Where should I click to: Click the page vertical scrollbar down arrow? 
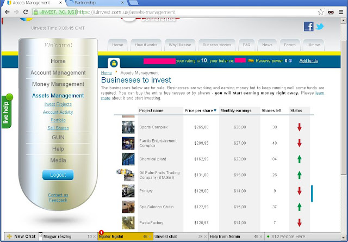[x=344, y=237]
